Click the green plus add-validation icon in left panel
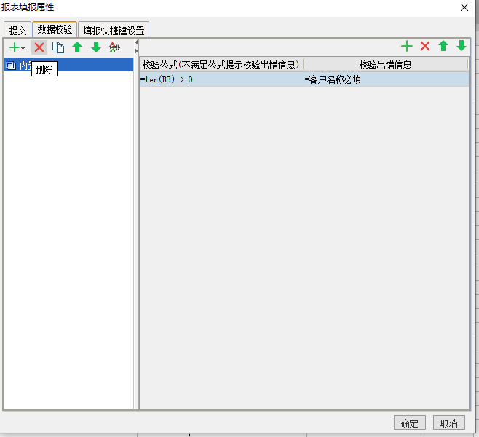479x437 pixels. pos(15,47)
